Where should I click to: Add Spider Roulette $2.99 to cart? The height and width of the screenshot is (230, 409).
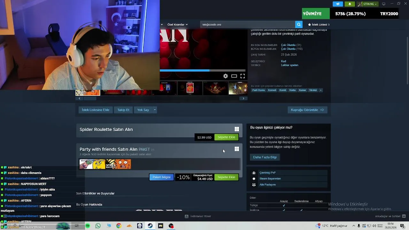click(226, 137)
